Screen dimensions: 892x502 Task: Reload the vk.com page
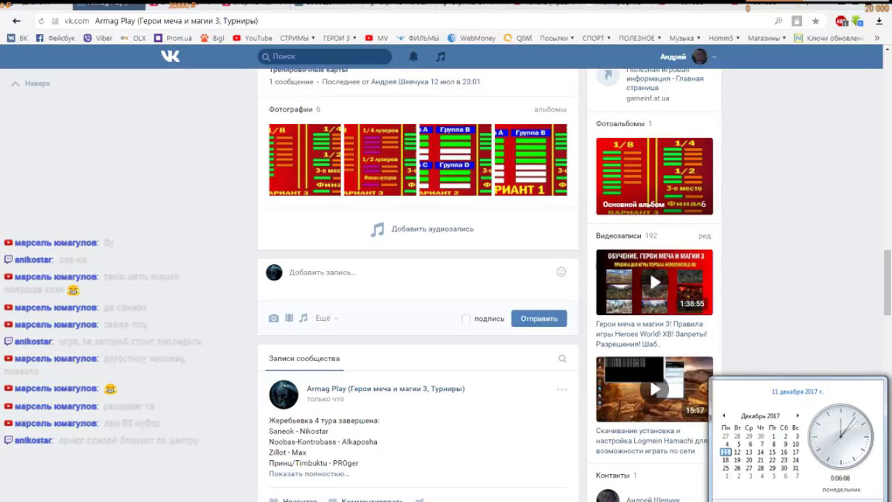pos(42,21)
